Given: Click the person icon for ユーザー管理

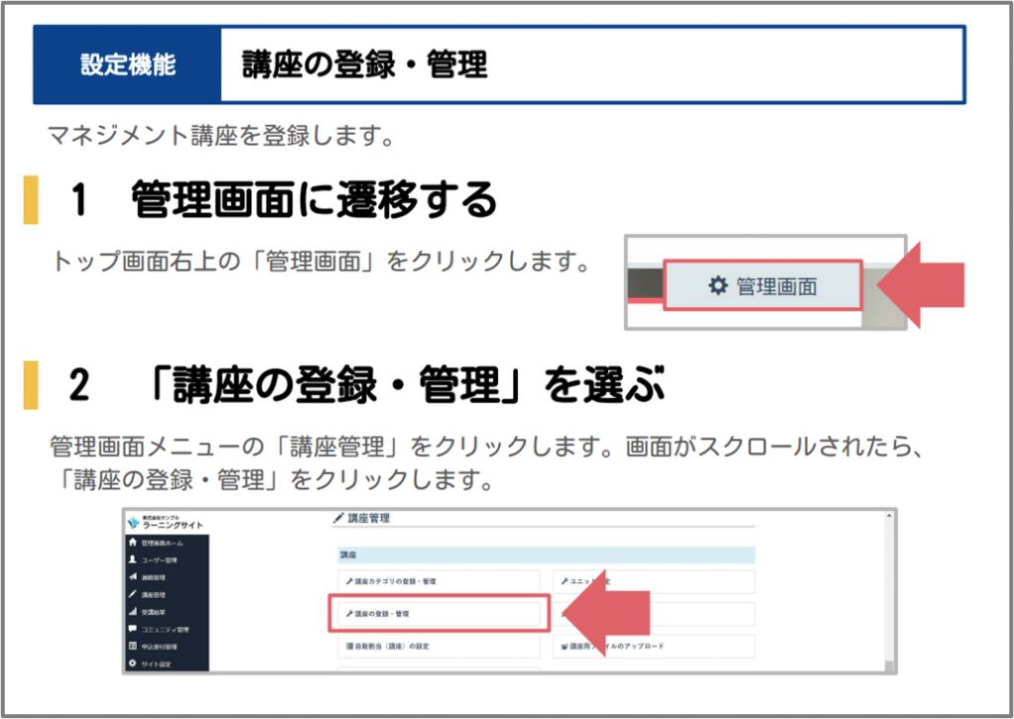Looking at the screenshot, I should [x=133, y=561].
